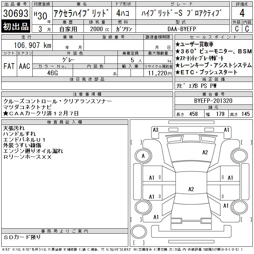Click the air conditioner value AAC
This screenshot has height=254, width=254.
pos(24,66)
